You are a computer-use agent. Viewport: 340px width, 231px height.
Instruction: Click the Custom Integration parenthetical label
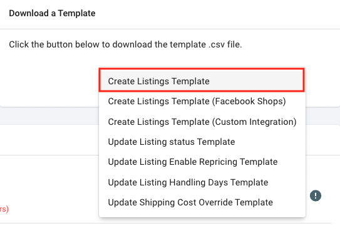click(254, 122)
